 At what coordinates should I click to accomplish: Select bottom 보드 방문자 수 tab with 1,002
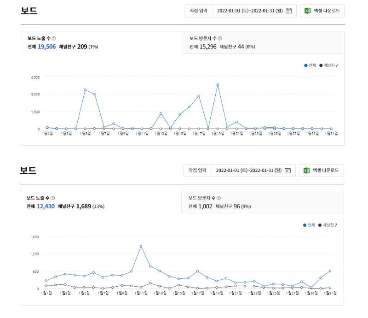(263, 202)
